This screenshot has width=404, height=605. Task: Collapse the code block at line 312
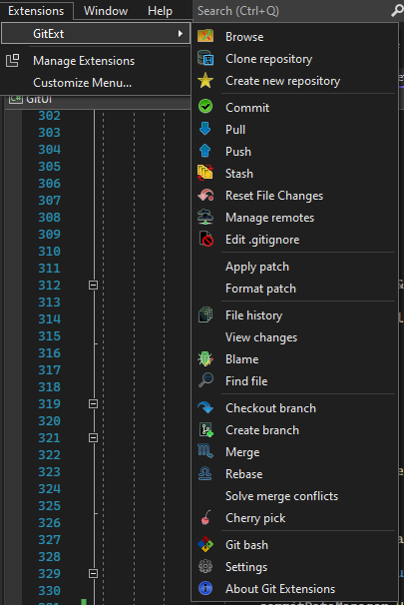[94, 286]
